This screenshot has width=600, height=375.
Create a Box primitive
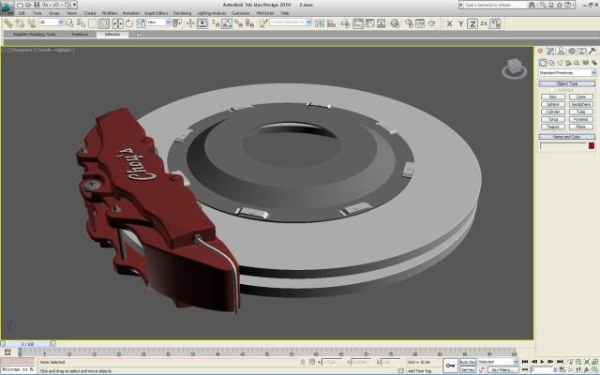point(553,97)
